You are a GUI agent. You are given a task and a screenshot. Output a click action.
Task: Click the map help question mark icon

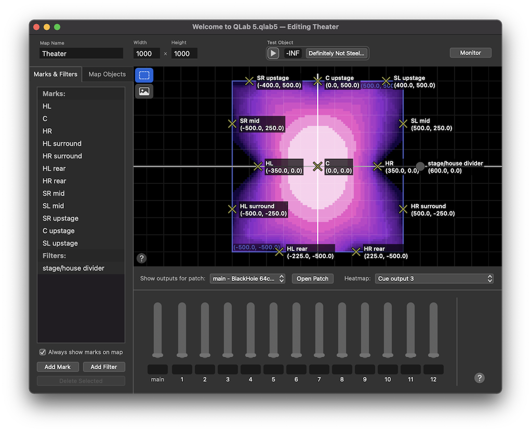click(141, 258)
